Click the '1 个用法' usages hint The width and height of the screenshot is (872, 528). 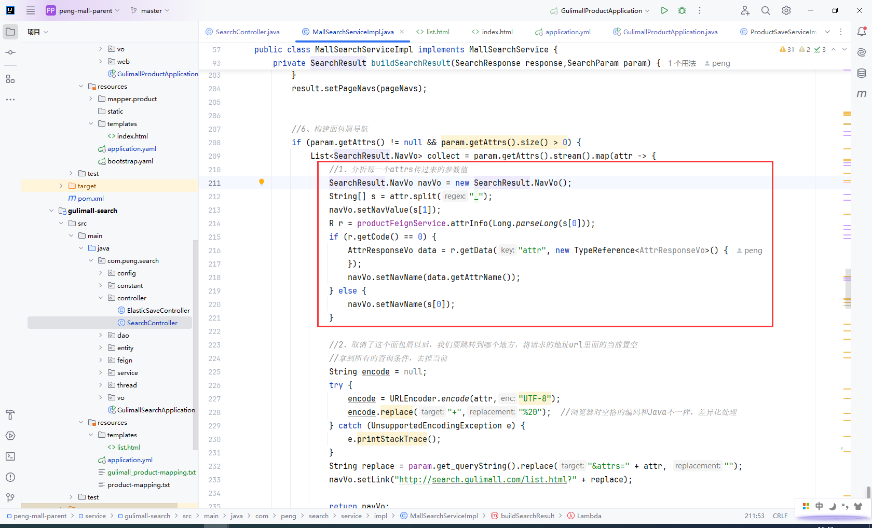(x=682, y=63)
